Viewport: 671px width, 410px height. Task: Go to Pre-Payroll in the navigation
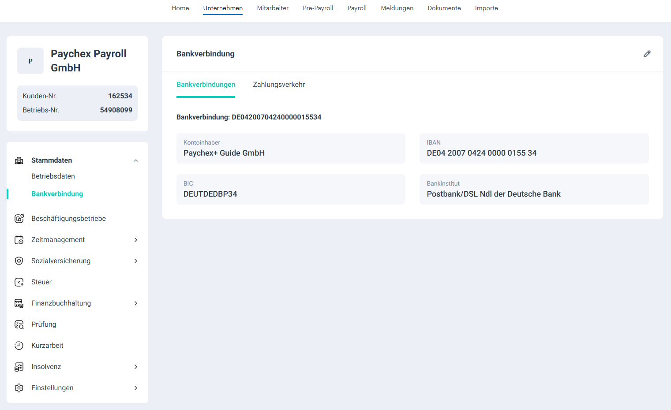(318, 8)
